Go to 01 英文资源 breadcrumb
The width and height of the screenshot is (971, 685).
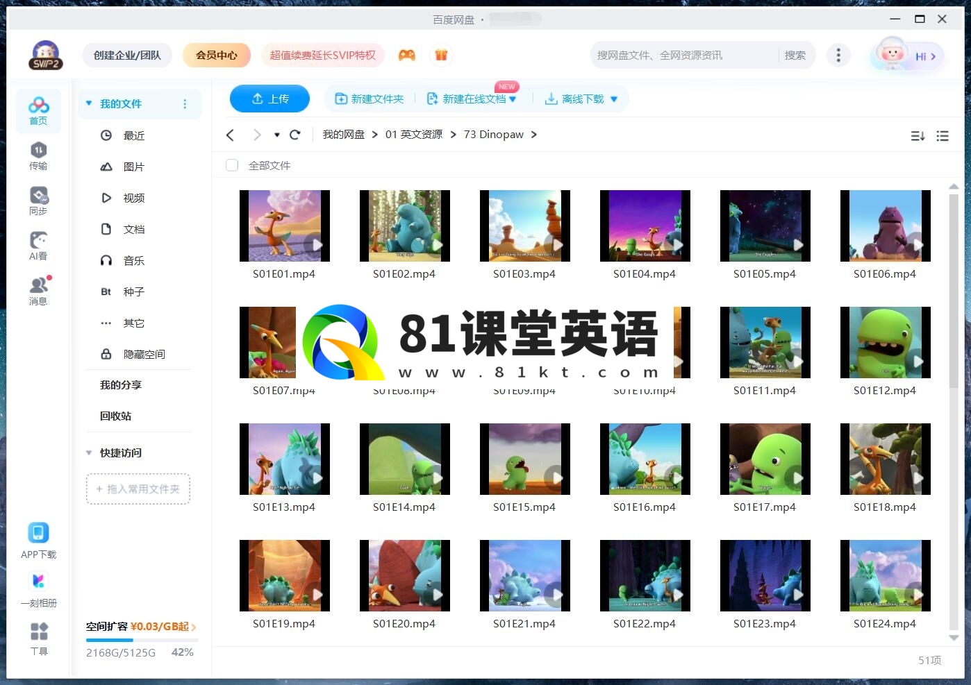coord(414,135)
